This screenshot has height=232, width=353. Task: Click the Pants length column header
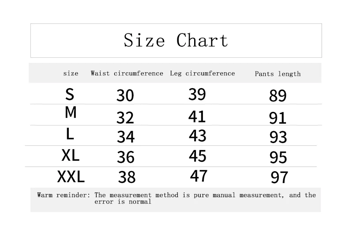click(x=278, y=74)
